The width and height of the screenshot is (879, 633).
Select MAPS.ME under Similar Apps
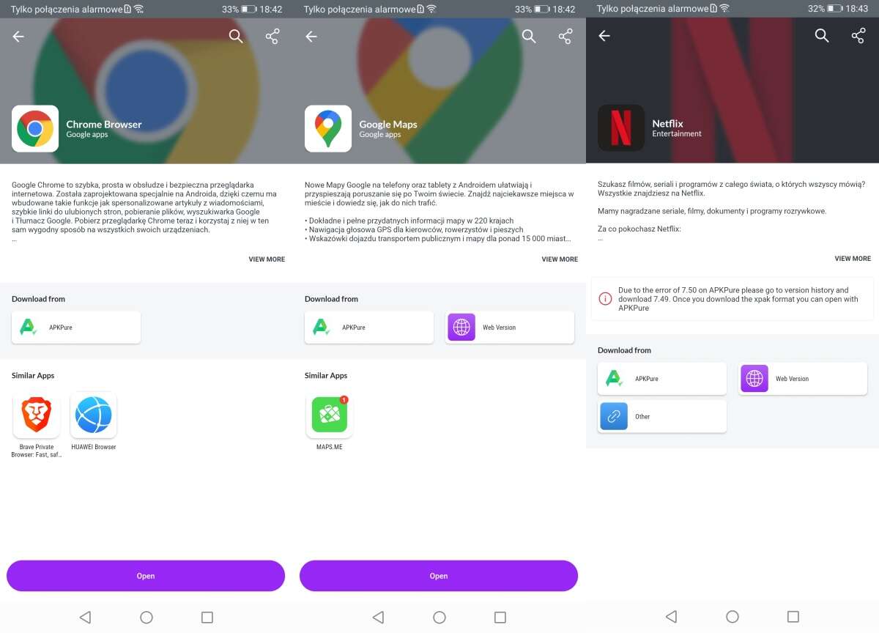pos(329,414)
